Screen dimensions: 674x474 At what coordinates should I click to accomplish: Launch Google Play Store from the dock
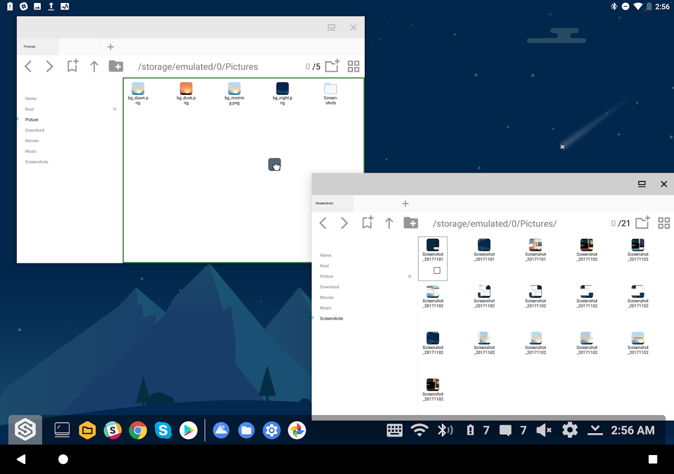tap(188, 431)
